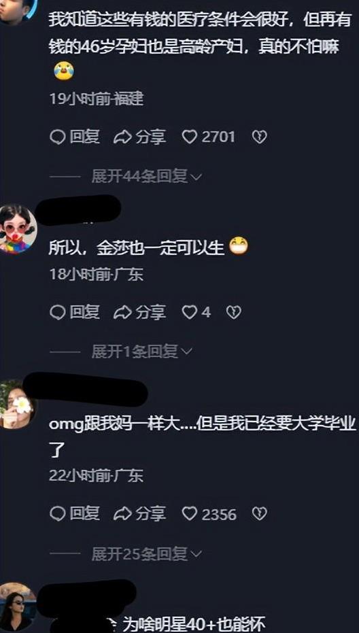The width and height of the screenshot is (359, 633).
Task: Expand 展开25条回复
Action: [146, 554]
